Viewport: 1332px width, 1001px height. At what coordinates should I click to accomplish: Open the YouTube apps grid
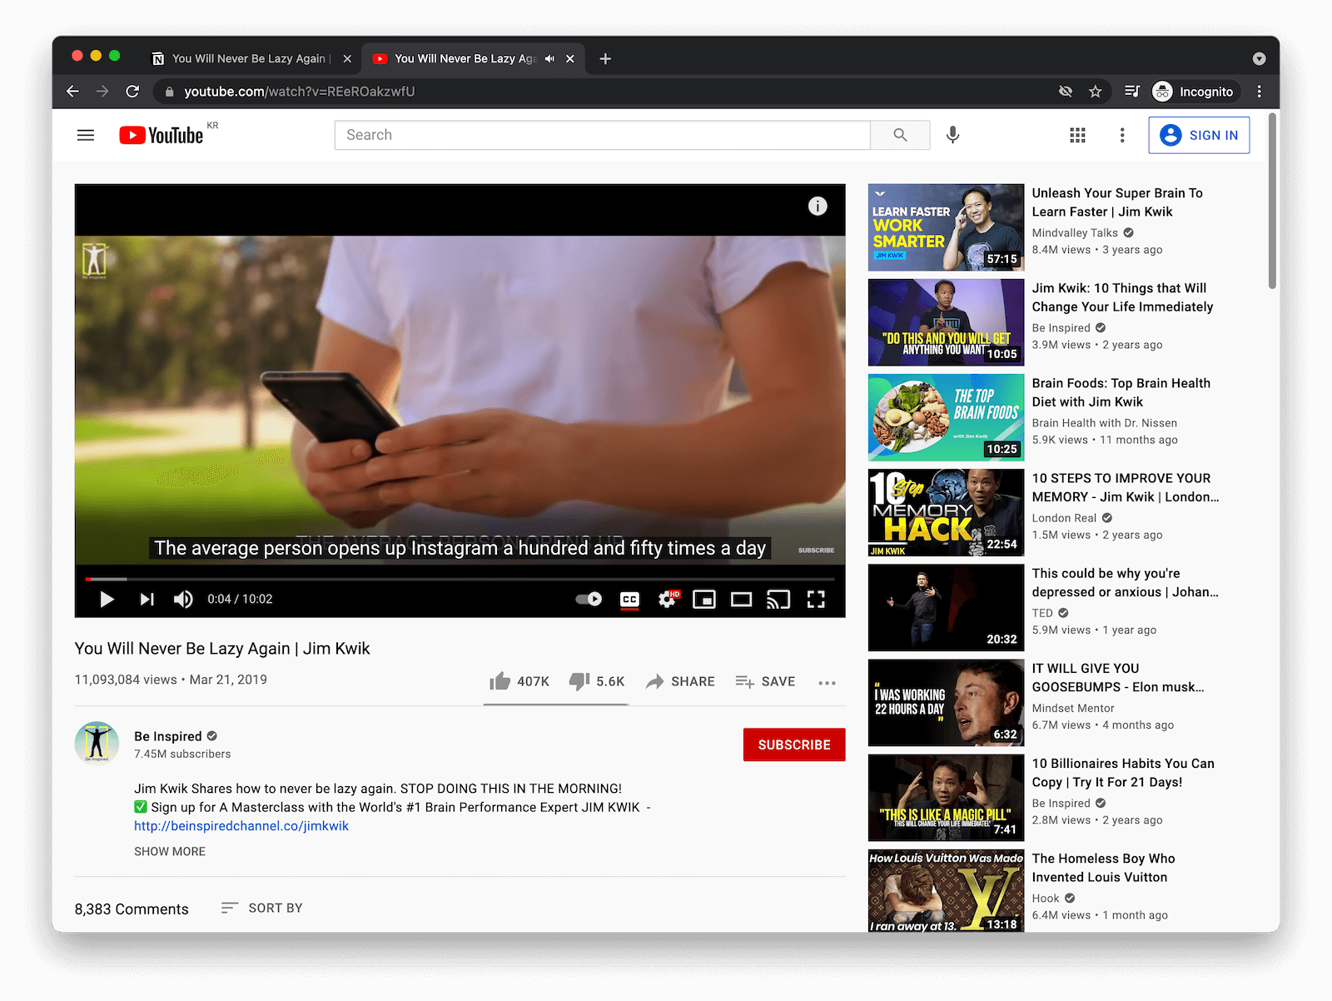point(1077,135)
